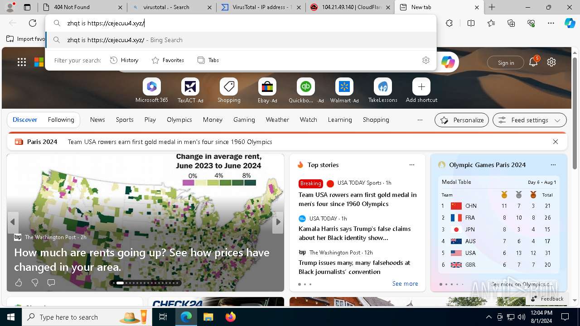
Task: Click the Sign in button
Action: pos(506,63)
